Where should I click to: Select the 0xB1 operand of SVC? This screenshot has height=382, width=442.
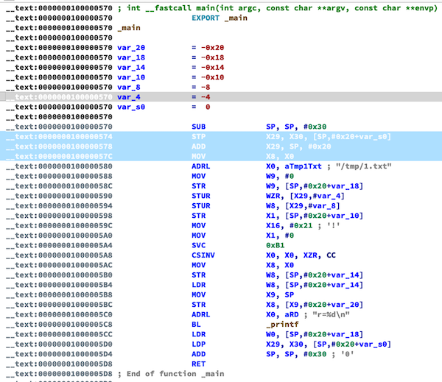click(x=276, y=245)
